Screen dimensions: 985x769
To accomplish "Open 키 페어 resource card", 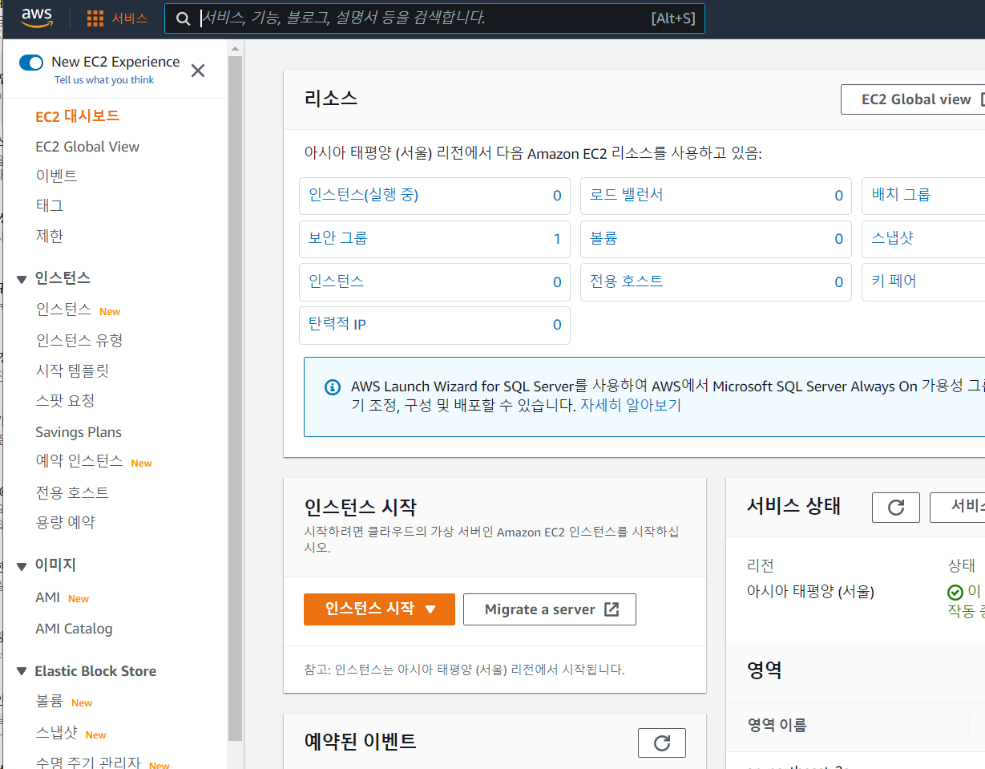I will pyautogui.click(x=923, y=282).
